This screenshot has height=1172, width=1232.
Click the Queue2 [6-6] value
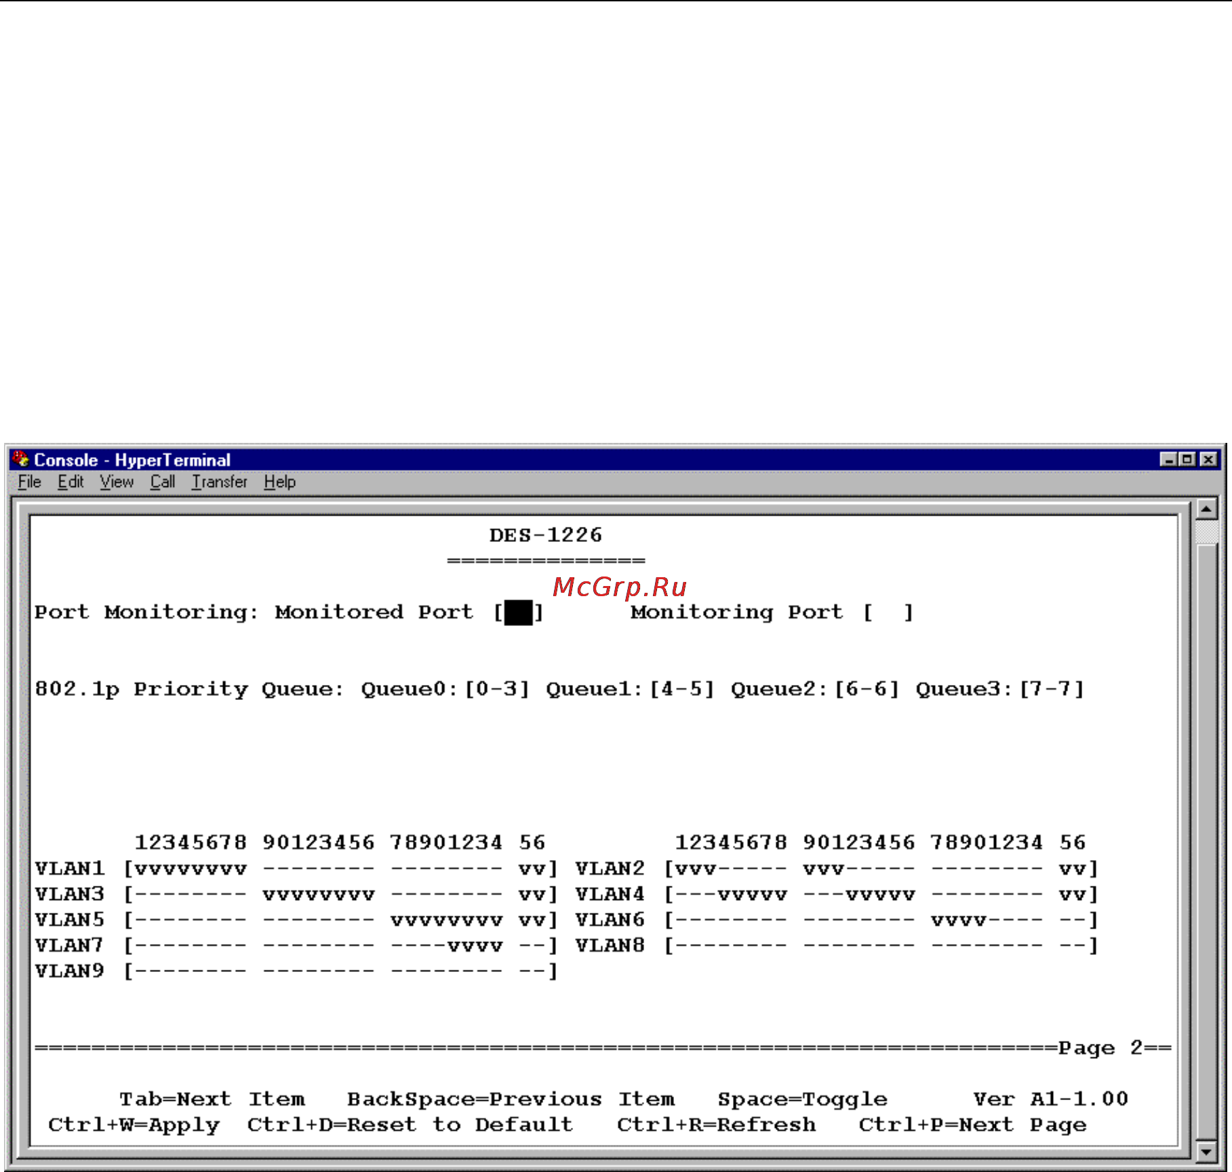coord(867,689)
